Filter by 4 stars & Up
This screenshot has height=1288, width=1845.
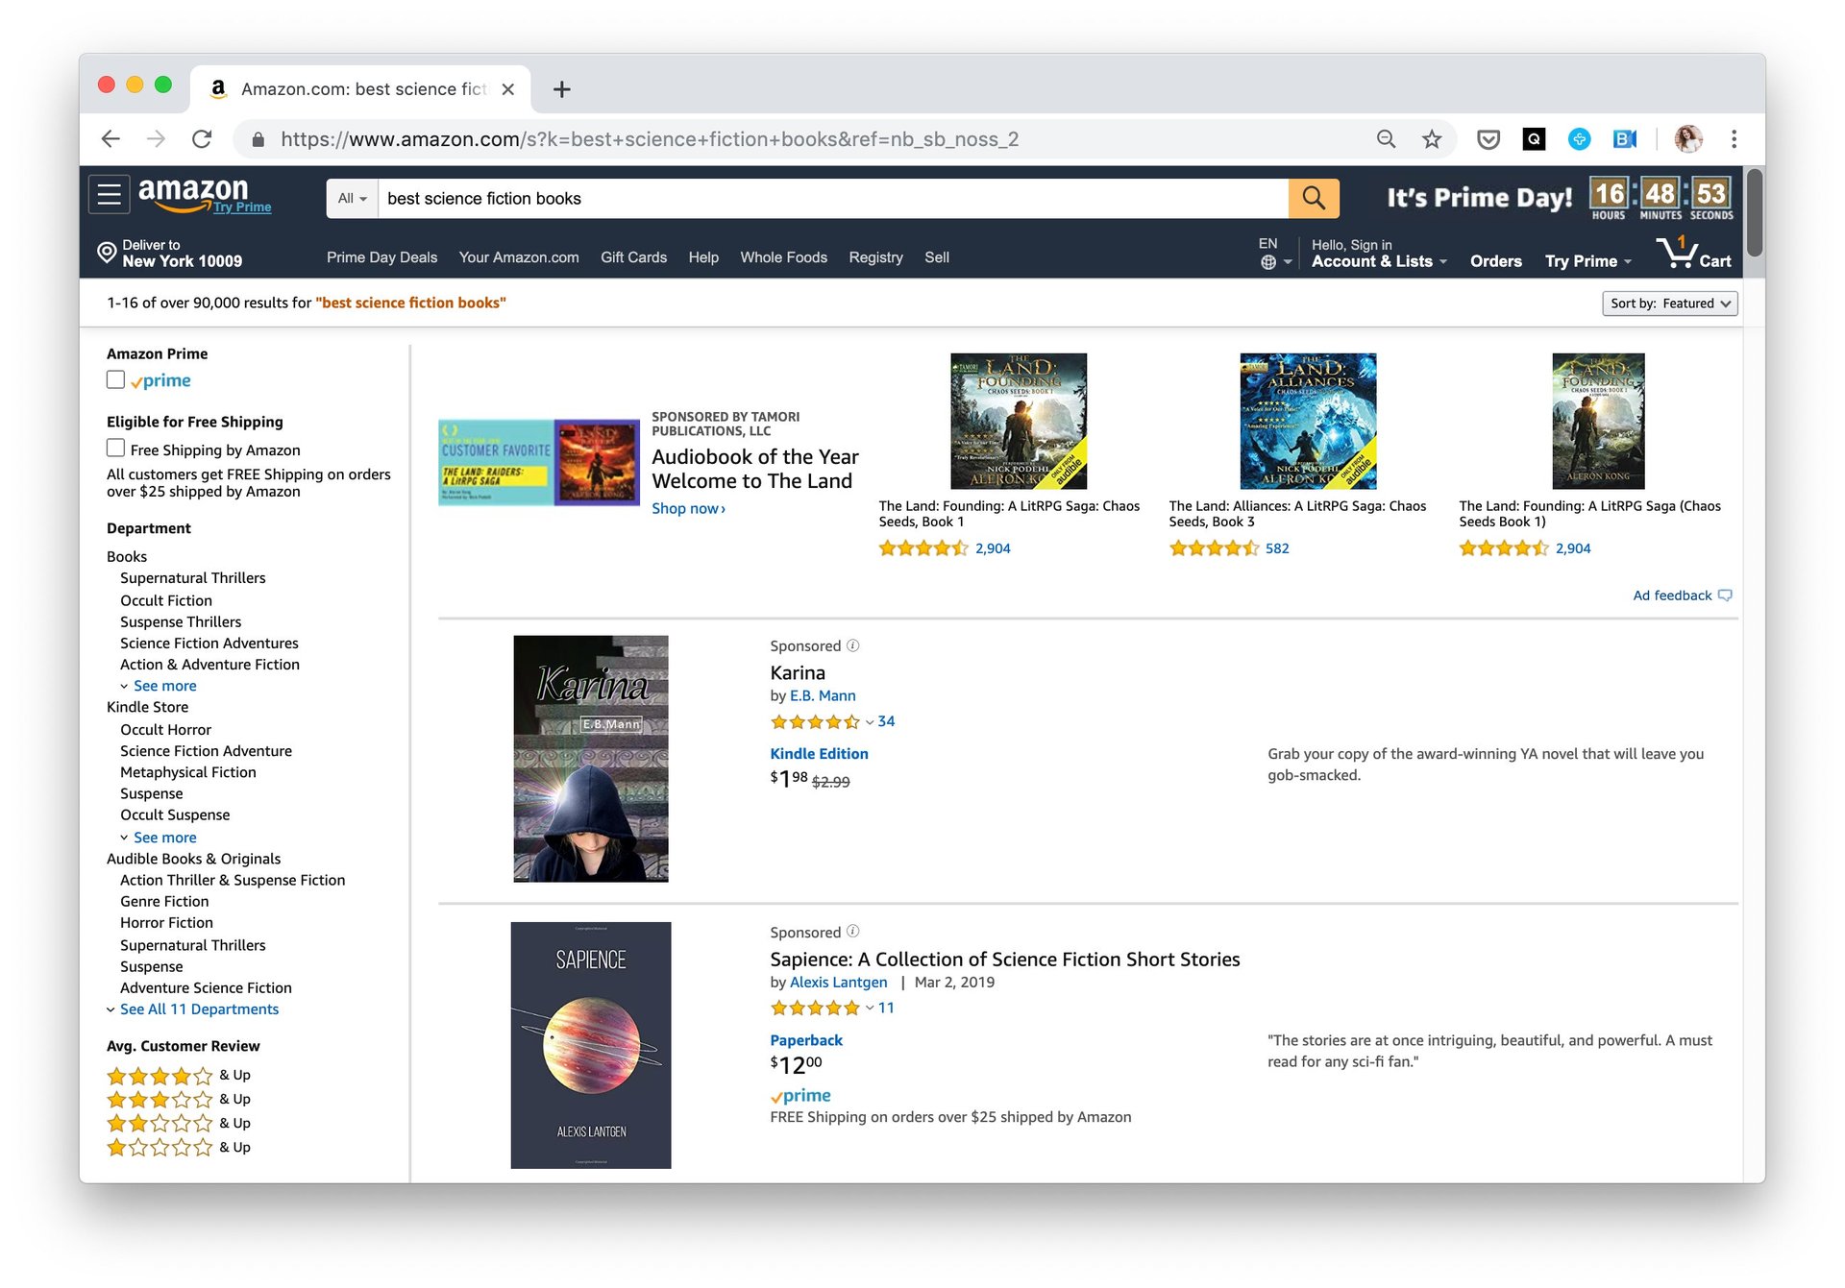tap(179, 1075)
